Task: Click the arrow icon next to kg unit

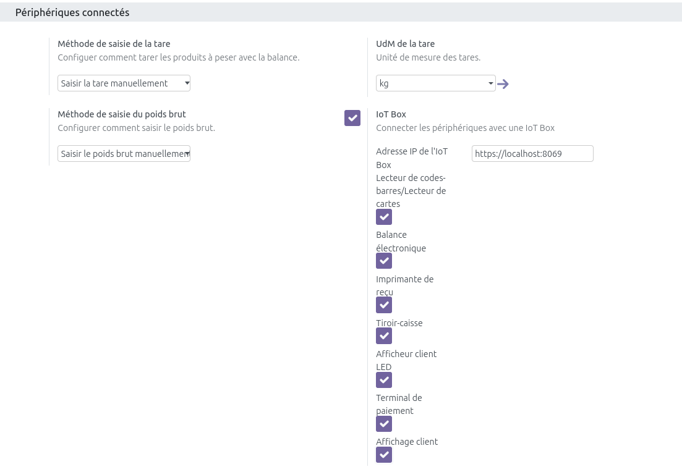Action: (x=503, y=84)
